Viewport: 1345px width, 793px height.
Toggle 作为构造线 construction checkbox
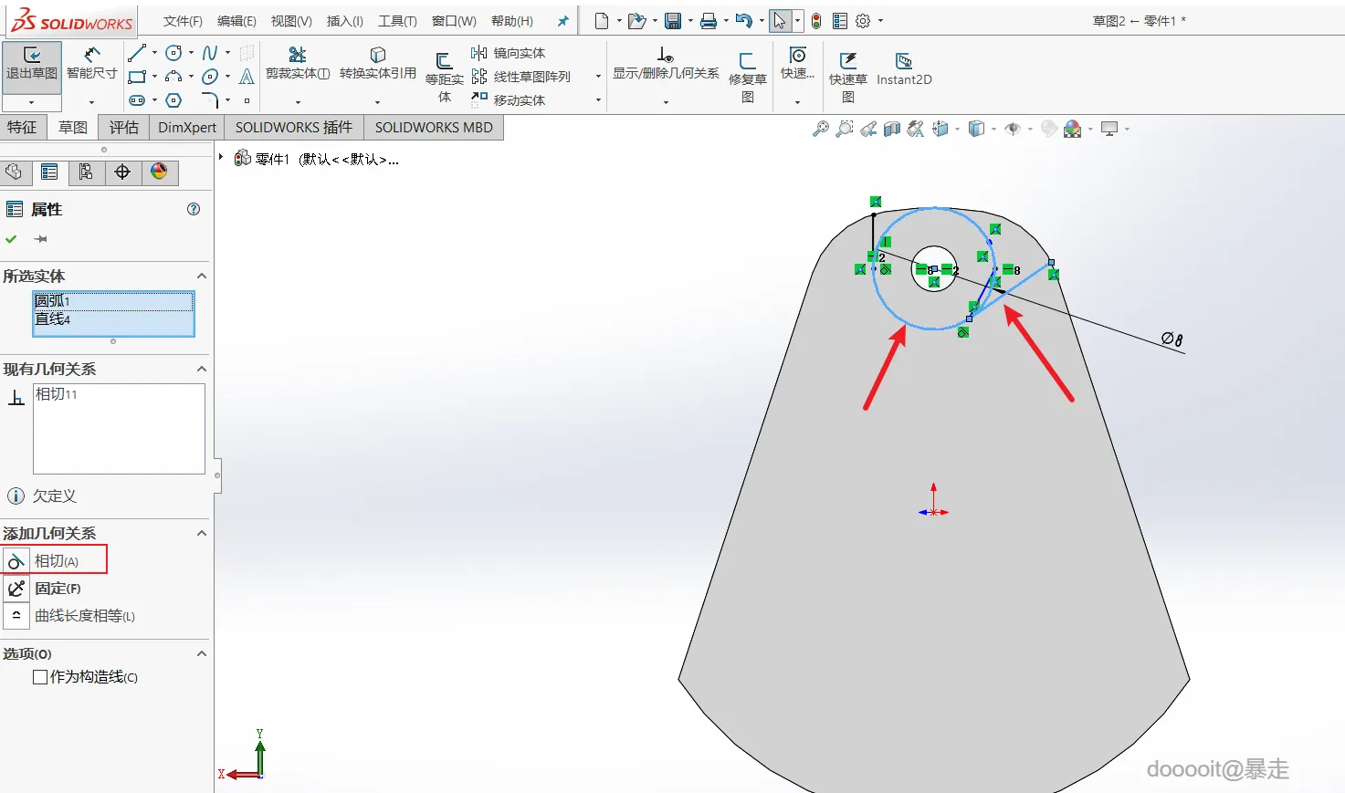click(40, 677)
